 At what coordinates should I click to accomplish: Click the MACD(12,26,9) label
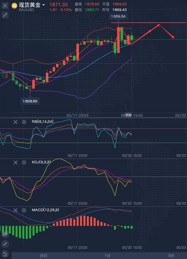coord(45,210)
